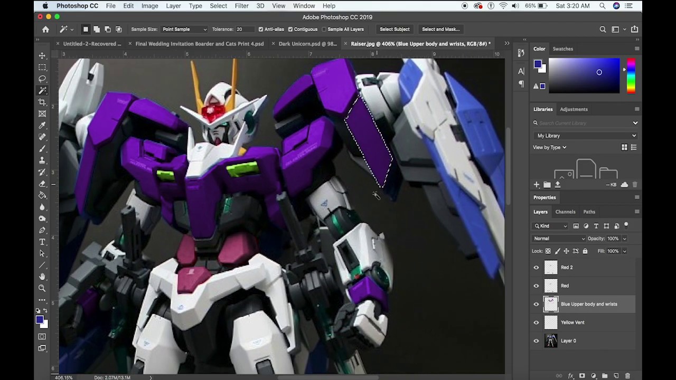Switch to the Adjustments tab
Screen dimensions: 676x380
[x=574, y=109]
